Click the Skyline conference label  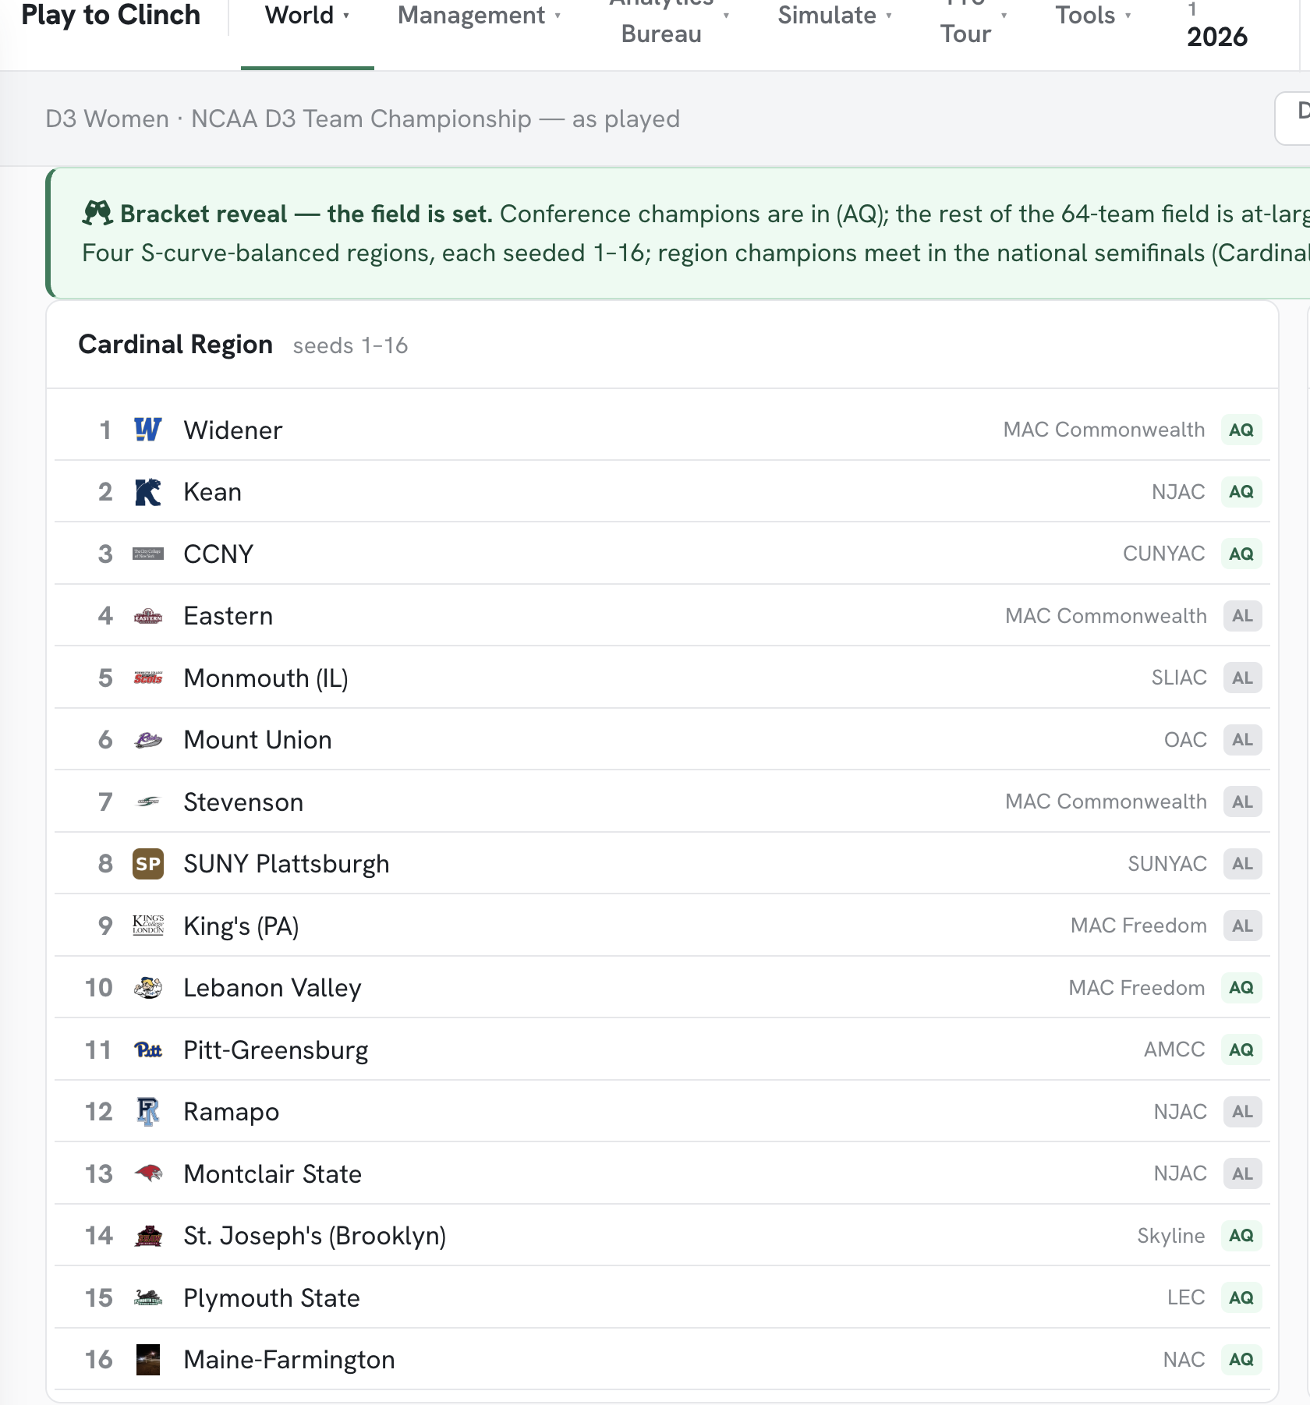(x=1170, y=1236)
